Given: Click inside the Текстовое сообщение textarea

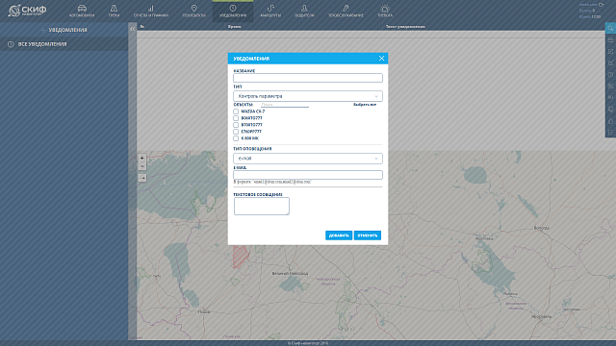Looking at the screenshot, I should 262,206.
